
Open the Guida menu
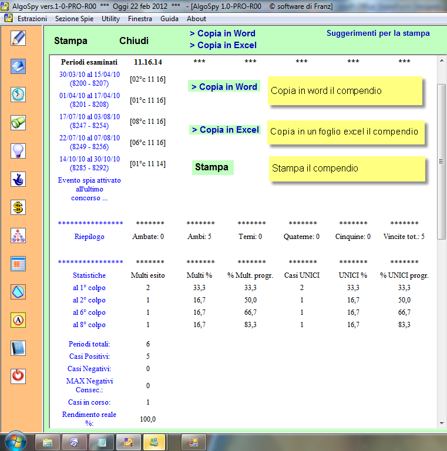169,19
